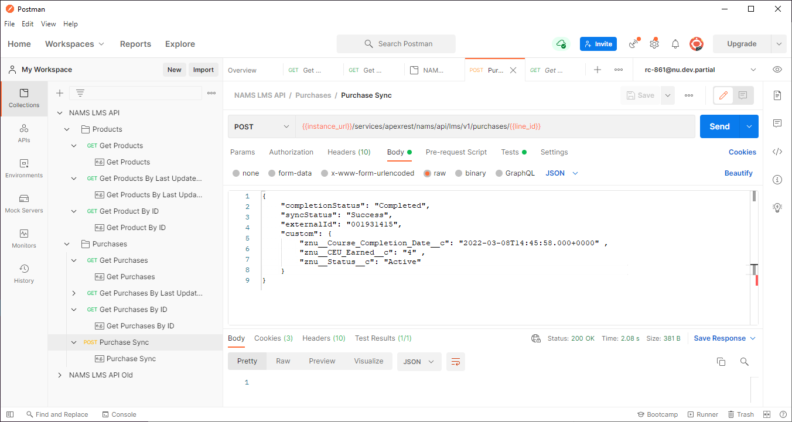Click the Beautify link

(x=738, y=173)
